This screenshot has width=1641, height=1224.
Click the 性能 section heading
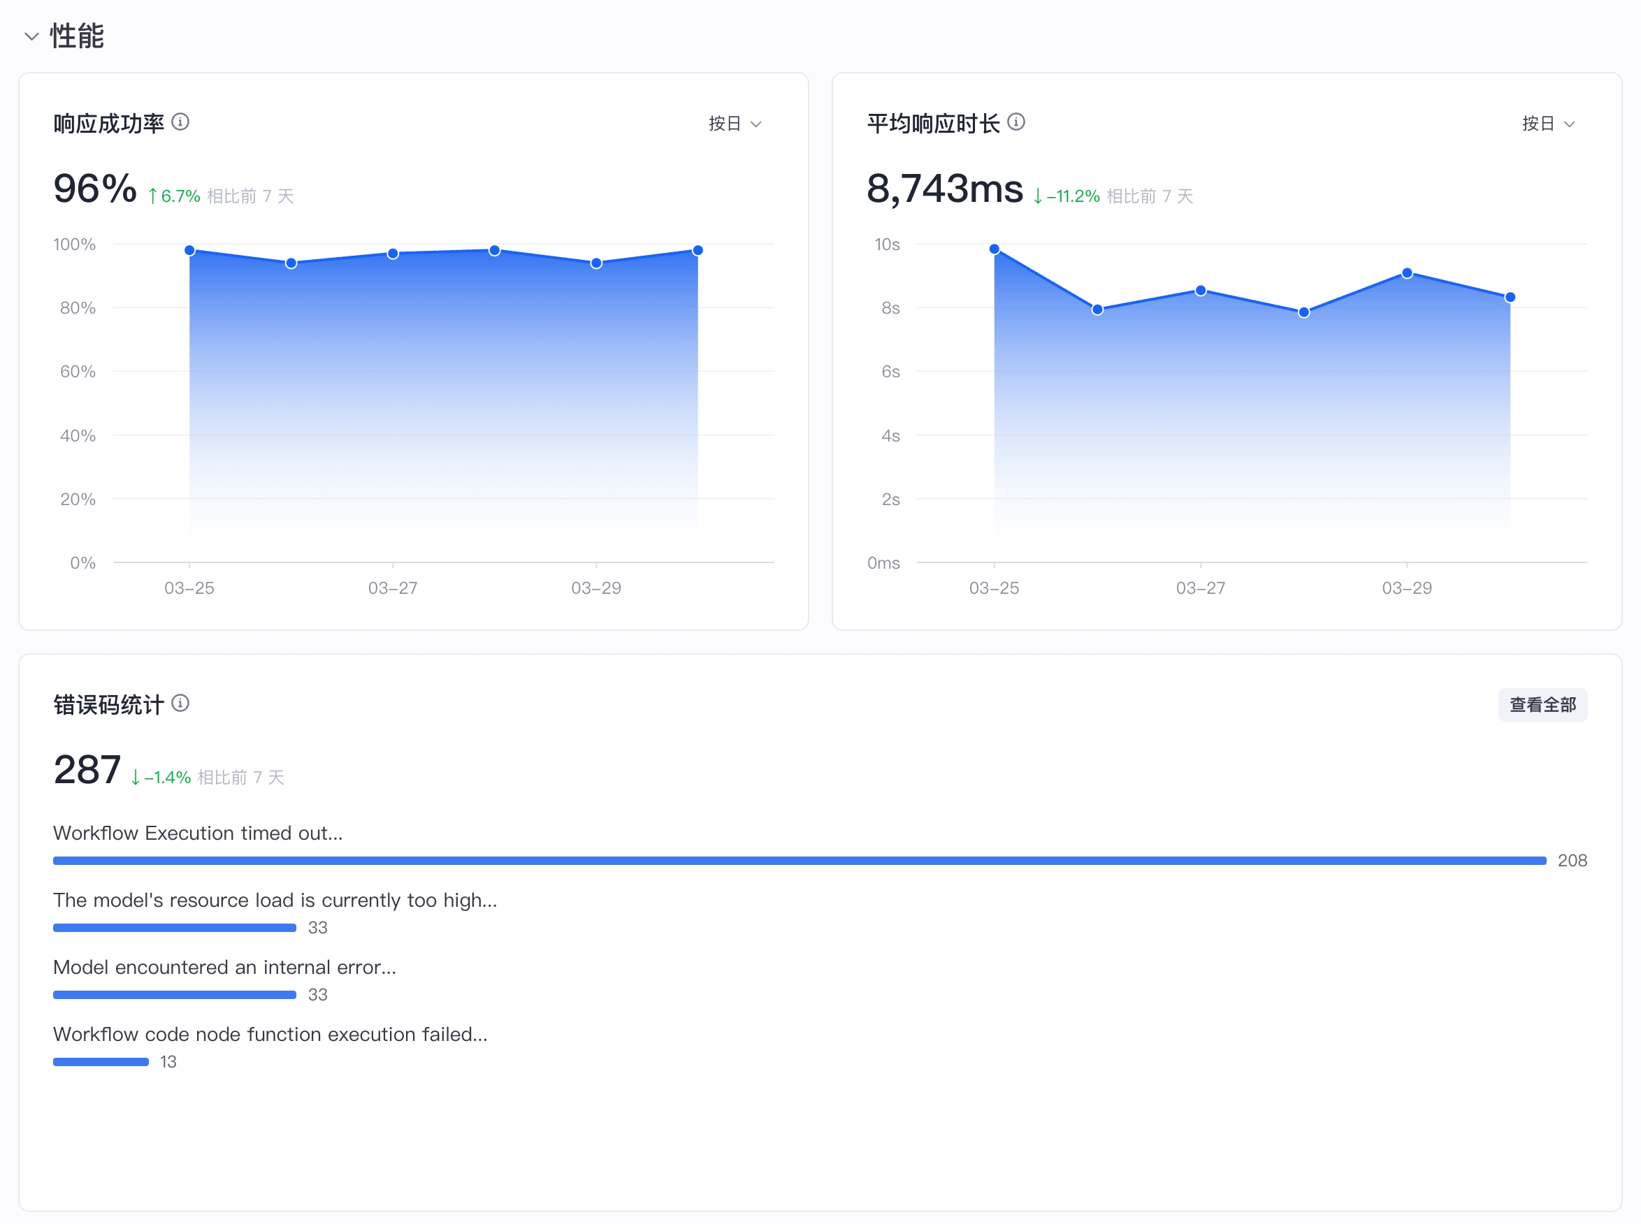pyautogui.click(x=77, y=36)
